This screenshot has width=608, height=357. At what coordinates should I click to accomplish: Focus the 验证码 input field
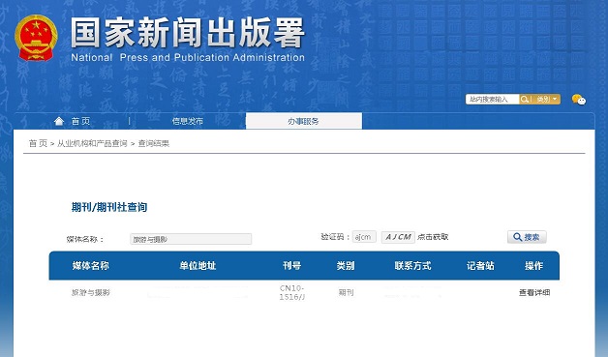coord(364,237)
